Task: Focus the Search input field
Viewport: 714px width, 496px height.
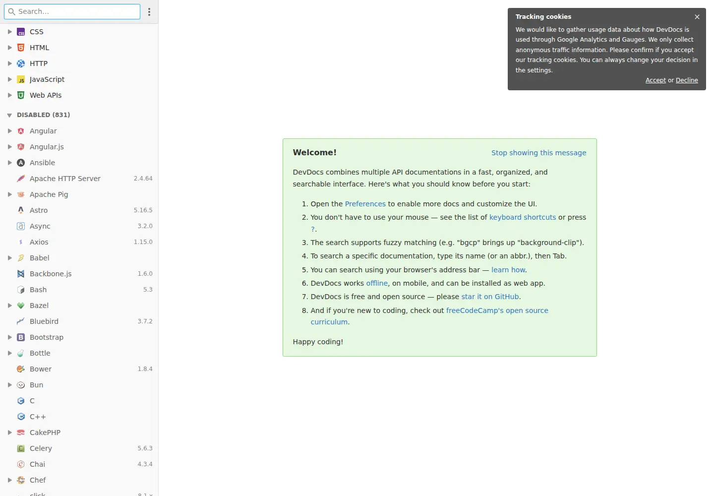Action: [x=72, y=11]
